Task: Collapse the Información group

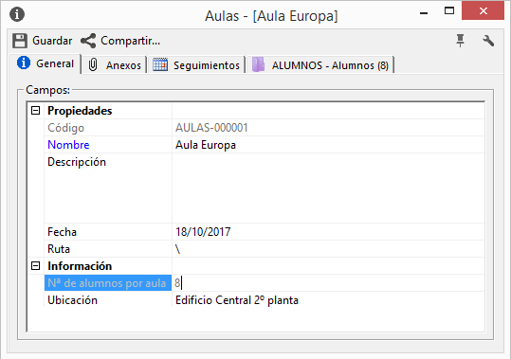Action: click(x=35, y=266)
